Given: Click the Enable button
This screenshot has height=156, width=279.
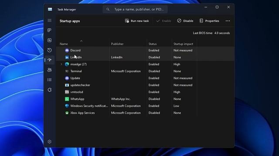Looking at the screenshot, I should pos(163,21).
